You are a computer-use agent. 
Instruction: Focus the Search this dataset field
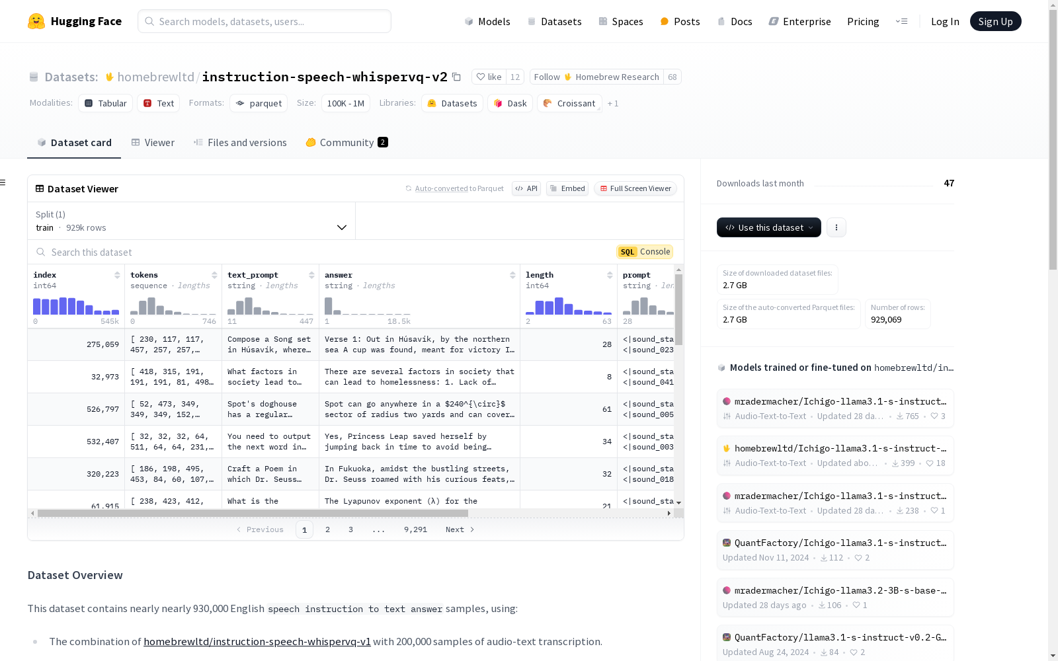(x=324, y=252)
